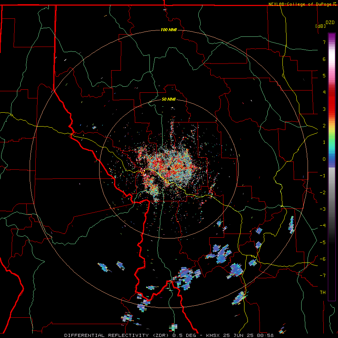
Task: Click the radar site black center dot
Action: pyautogui.click(x=169, y=169)
